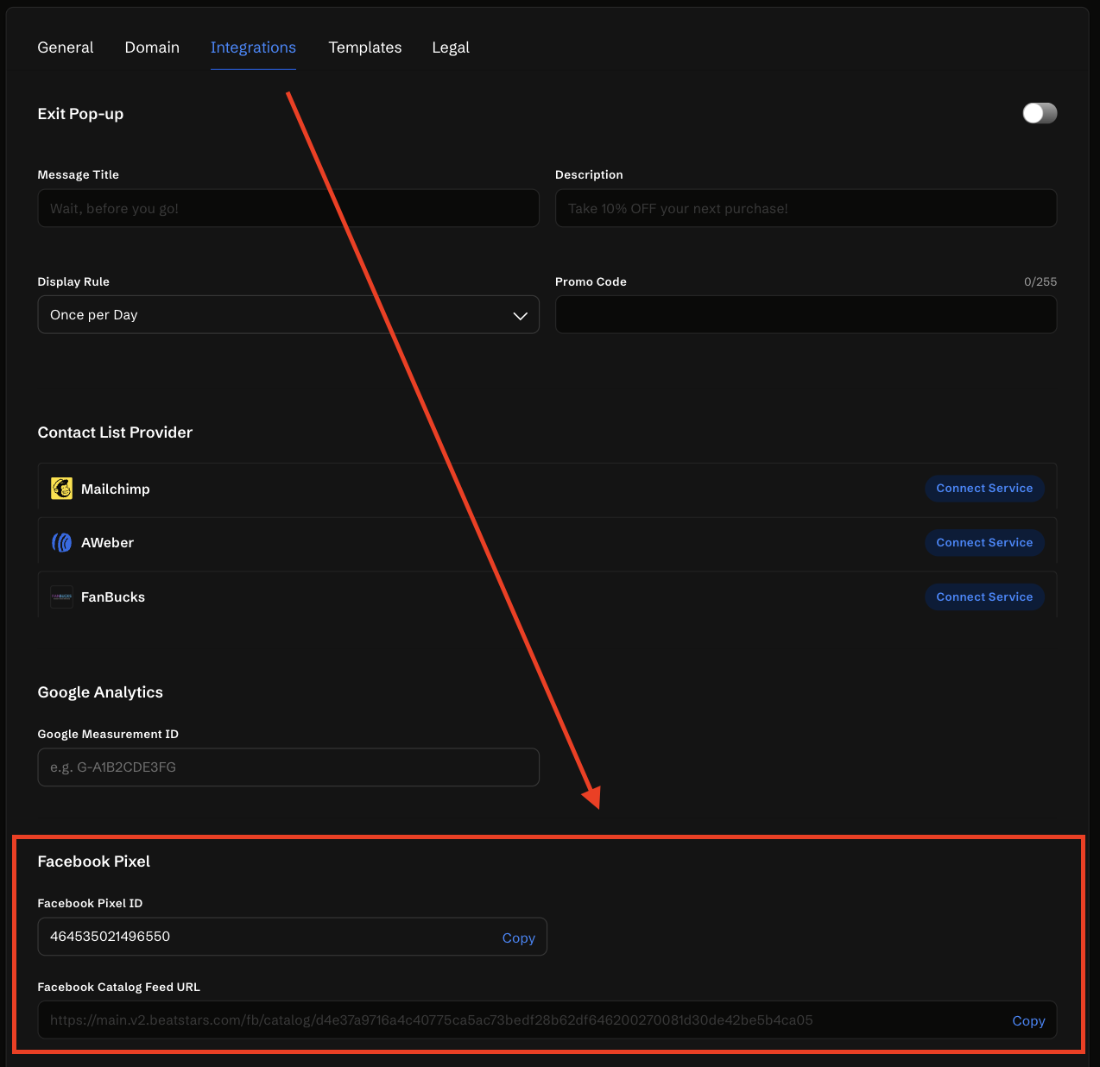Screen dimensions: 1100x1067
Task: Enable the Exit Pop-up toggle
Action: (1039, 113)
